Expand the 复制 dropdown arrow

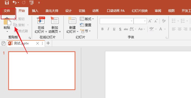(x=28, y=25)
